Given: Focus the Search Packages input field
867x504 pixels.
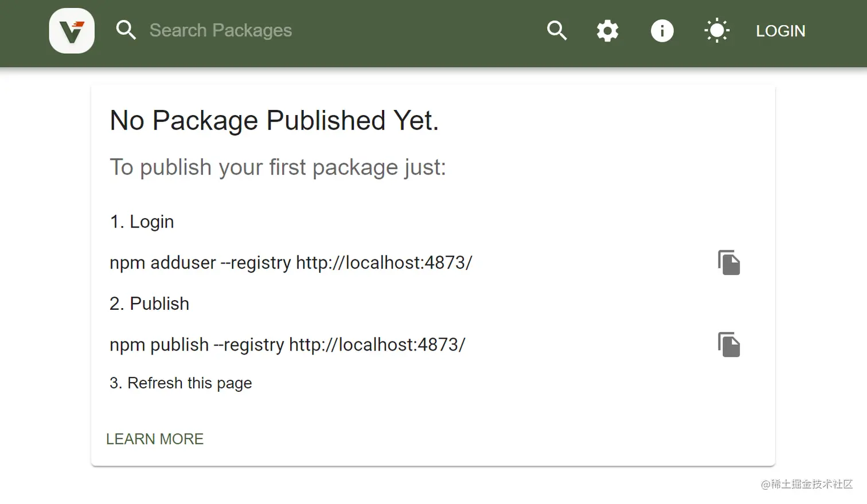Looking at the screenshot, I should [221, 30].
